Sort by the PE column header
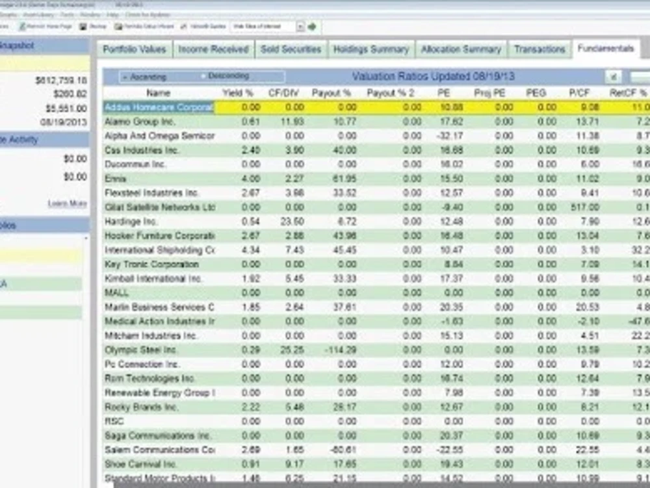The image size is (650, 488). [443, 93]
